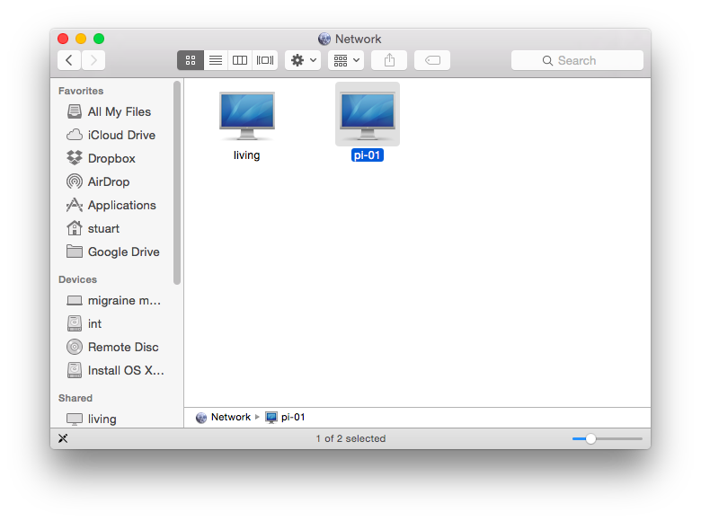701x521 pixels.
Task: Switch to column view mode
Action: pos(240,60)
